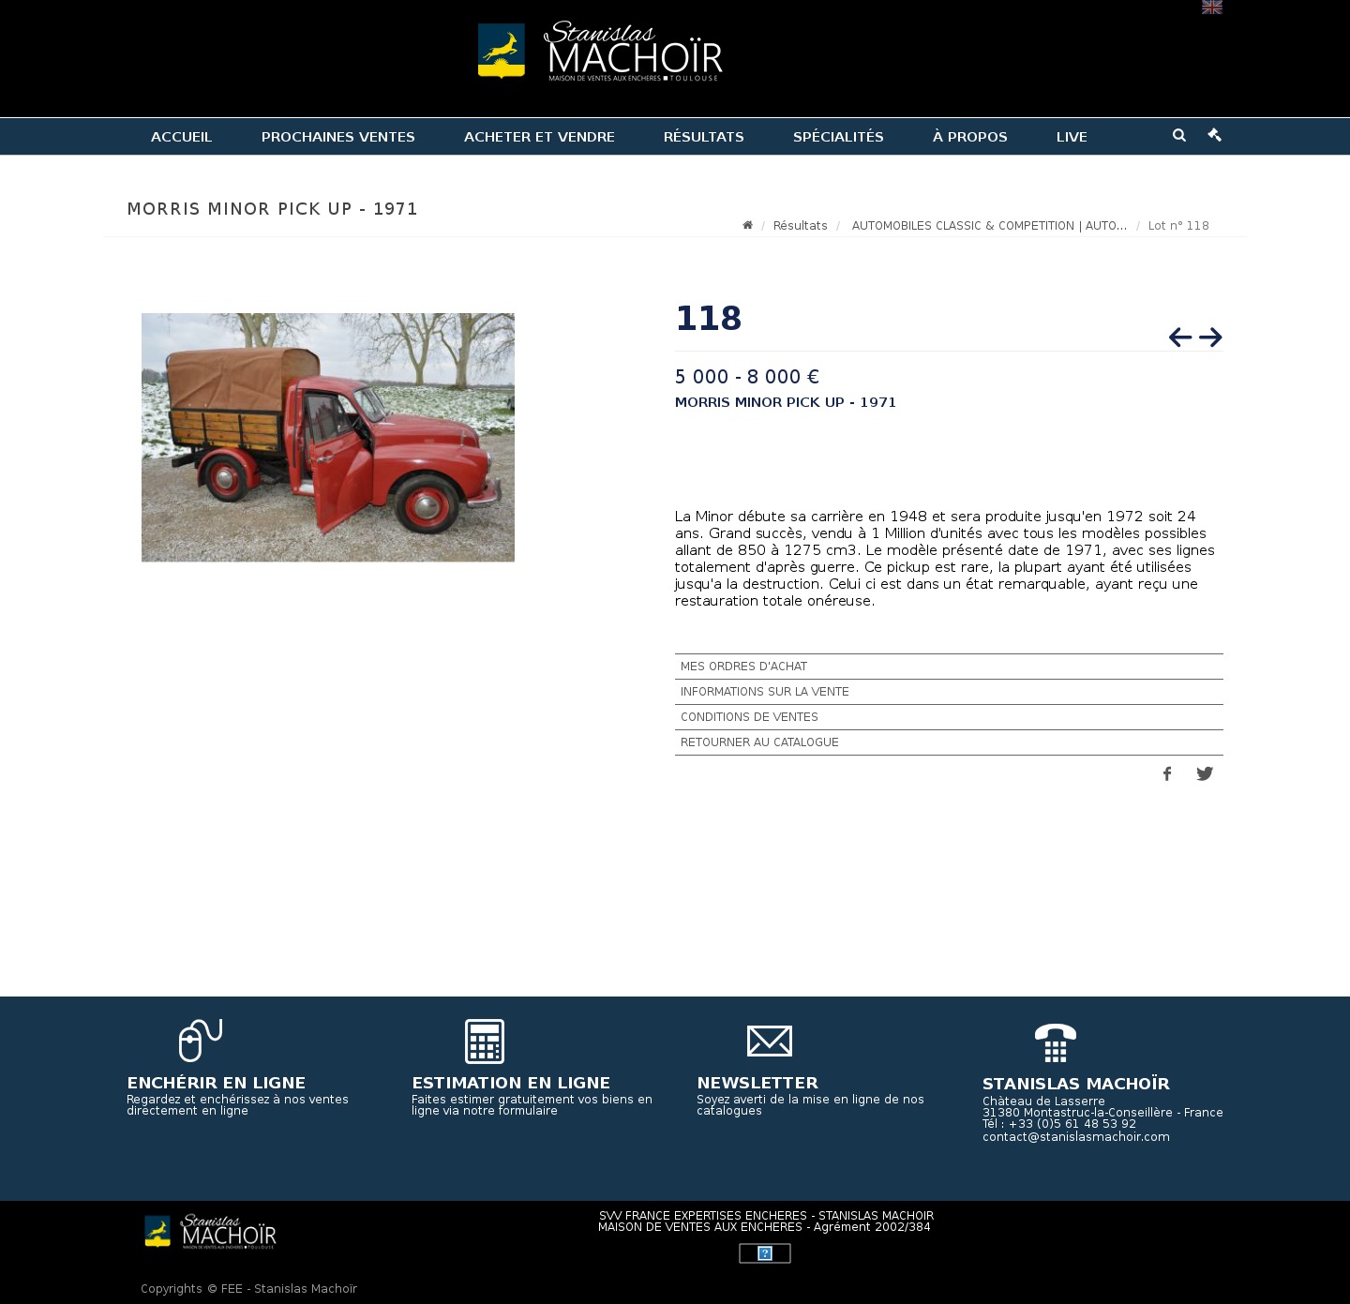Open the Résultats menu
This screenshot has height=1304, width=1350.
tap(704, 137)
